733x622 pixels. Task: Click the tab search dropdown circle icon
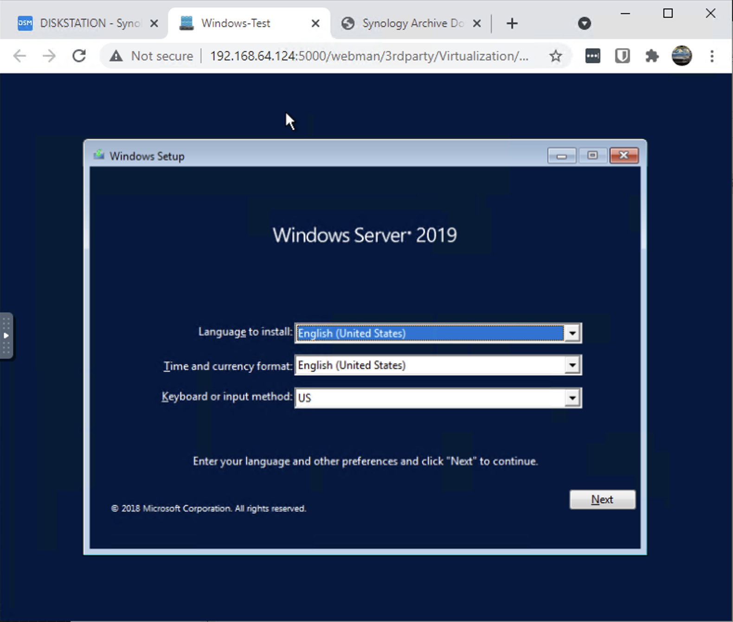coord(585,23)
